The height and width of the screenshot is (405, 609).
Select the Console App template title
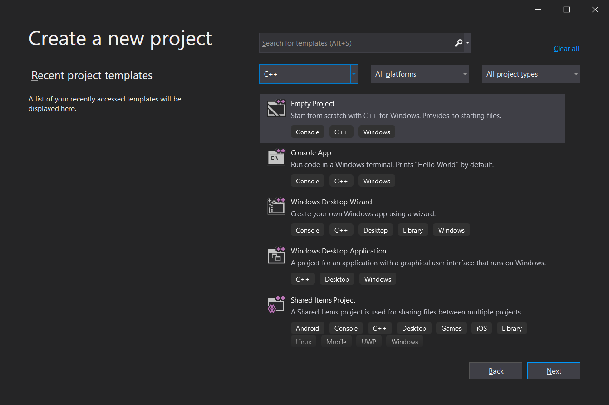pos(311,153)
